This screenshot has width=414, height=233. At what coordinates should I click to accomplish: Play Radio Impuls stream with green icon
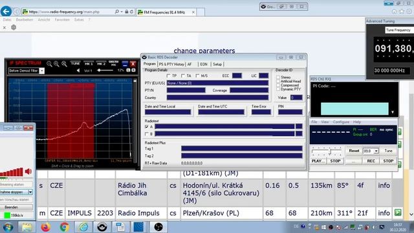[398, 212]
